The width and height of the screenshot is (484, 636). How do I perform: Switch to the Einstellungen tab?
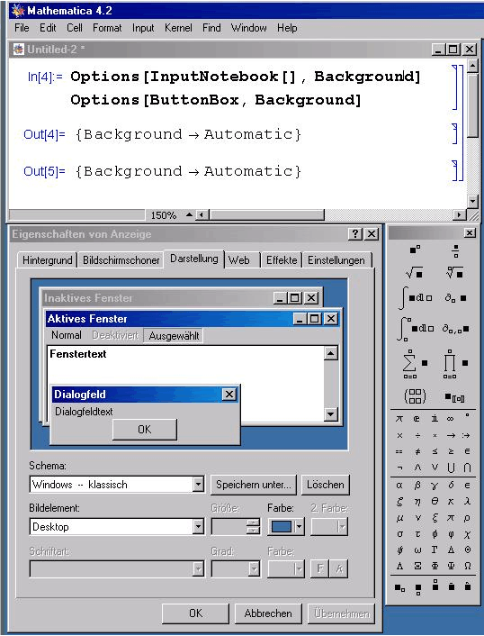click(x=336, y=260)
